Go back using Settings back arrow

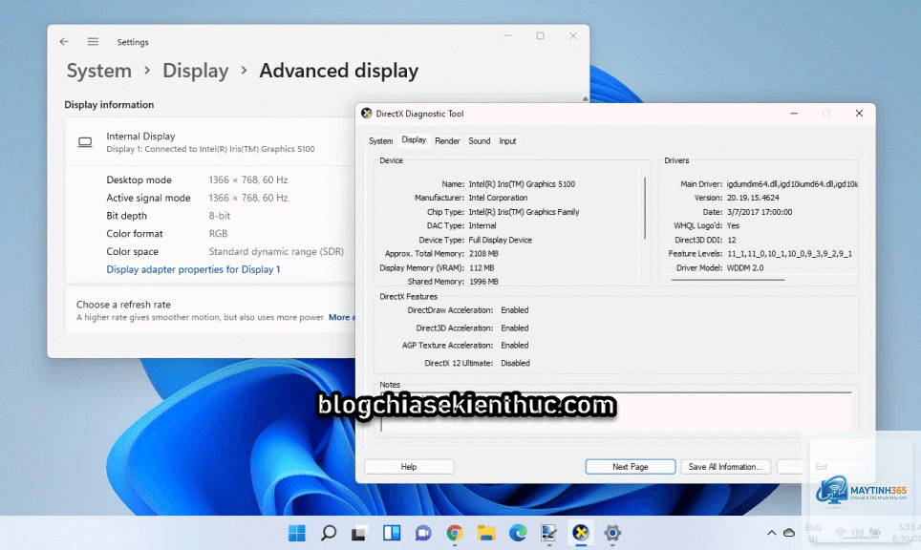pos(64,42)
